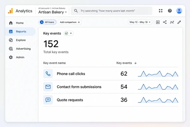Click the value 62

(x=124, y=74)
